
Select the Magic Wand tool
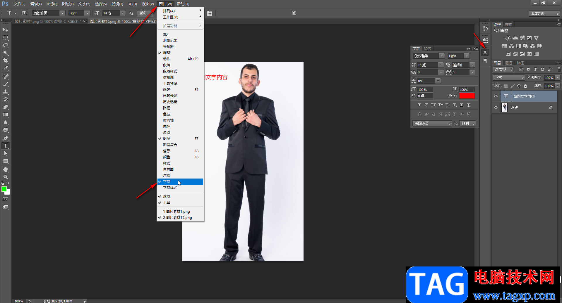coord(6,53)
